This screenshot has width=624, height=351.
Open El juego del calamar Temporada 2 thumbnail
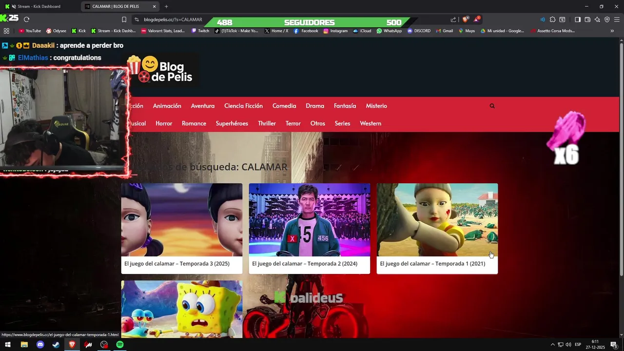(310, 220)
